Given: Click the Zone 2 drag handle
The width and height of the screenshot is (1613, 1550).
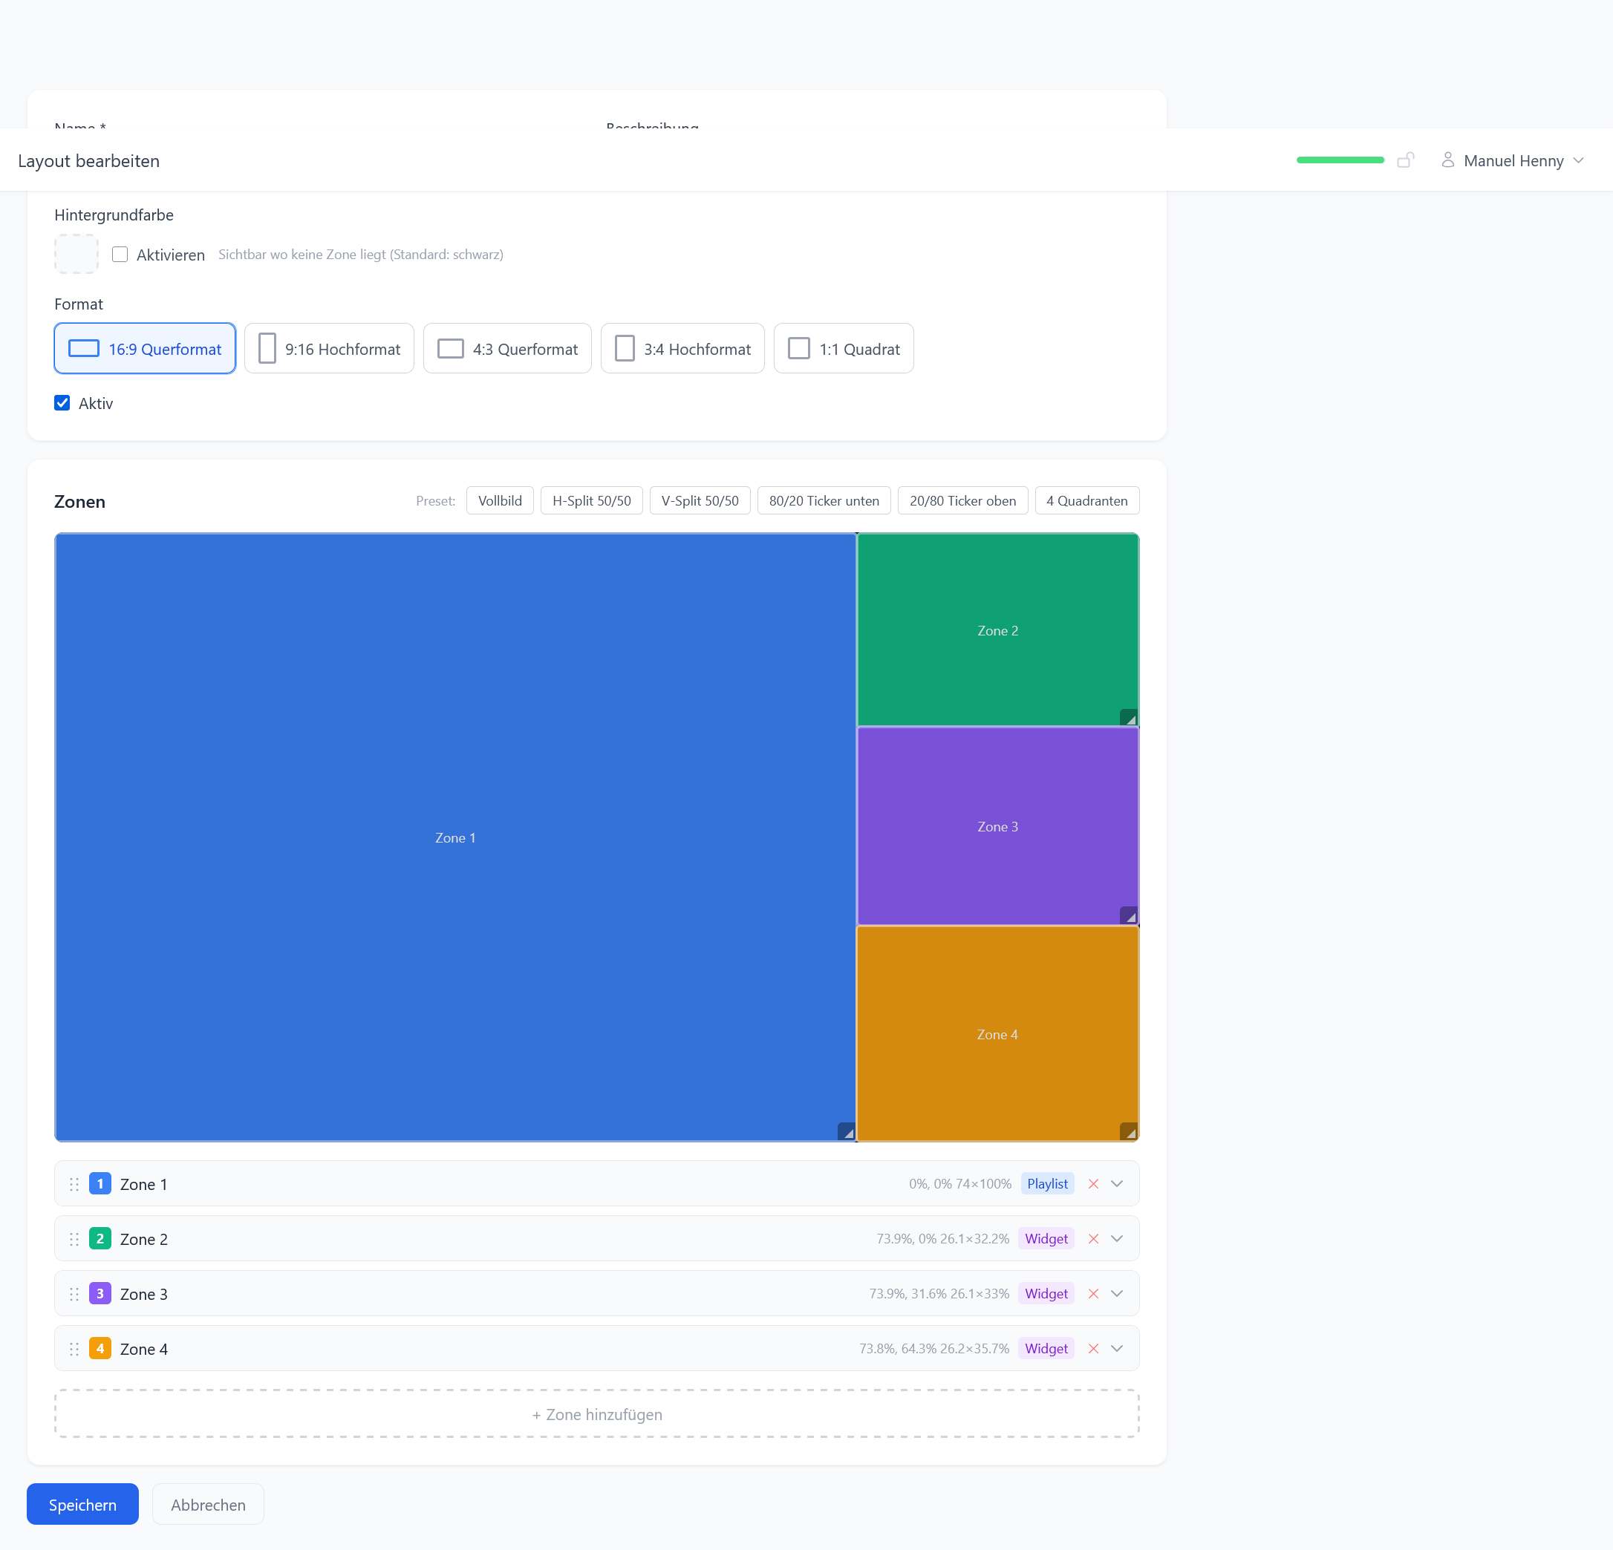Looking at the screenshot, I should pyautogui.click(x=74, y=1239).
